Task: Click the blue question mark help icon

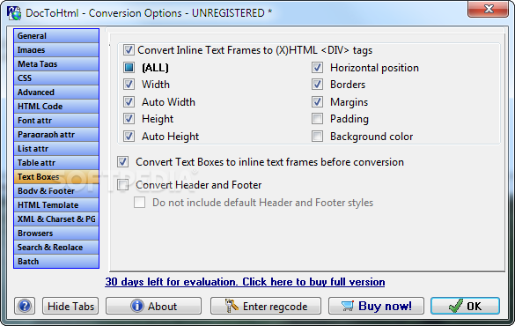Action: [x=25, y=306]
